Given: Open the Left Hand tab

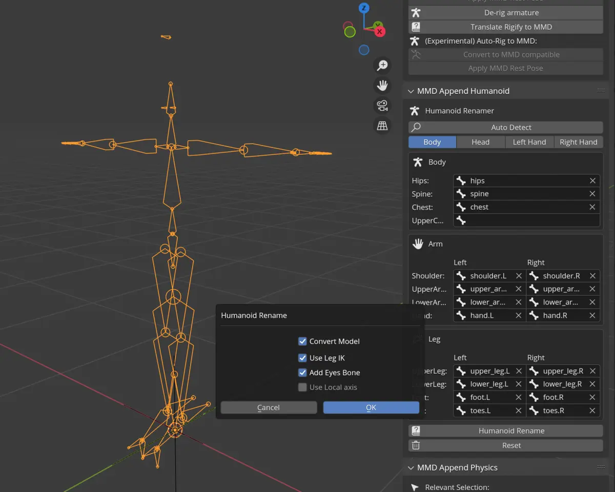Looking at the screenshot, I should coord(529,142).
